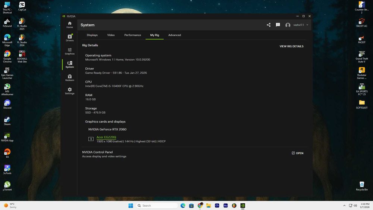Click the taskbar Search box
373x210 pixels.
point(157,206)
